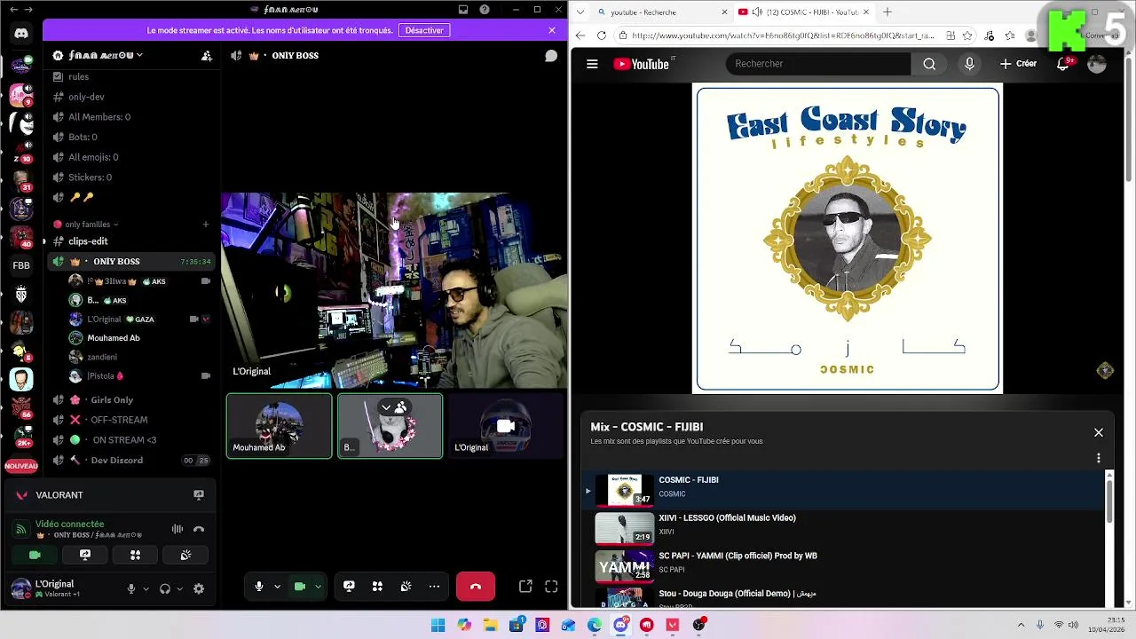Open new browser tab
The image size is (1136, 639).
[x=887, y=12]
